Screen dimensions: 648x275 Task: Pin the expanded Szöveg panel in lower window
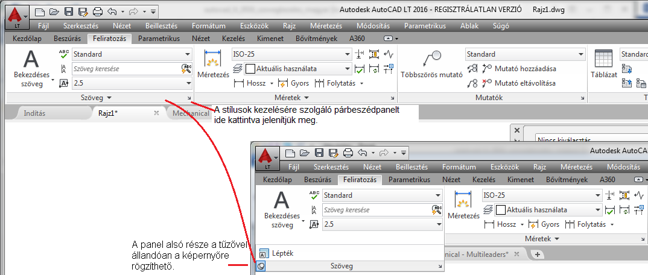pos(261,267)
